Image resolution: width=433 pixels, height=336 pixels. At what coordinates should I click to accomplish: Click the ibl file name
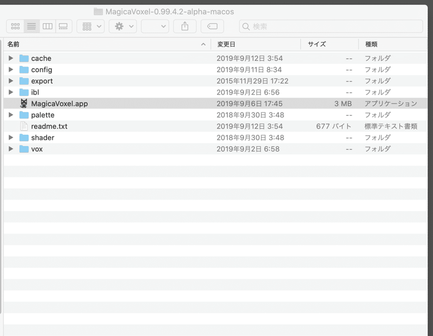[x=35, y=92]
